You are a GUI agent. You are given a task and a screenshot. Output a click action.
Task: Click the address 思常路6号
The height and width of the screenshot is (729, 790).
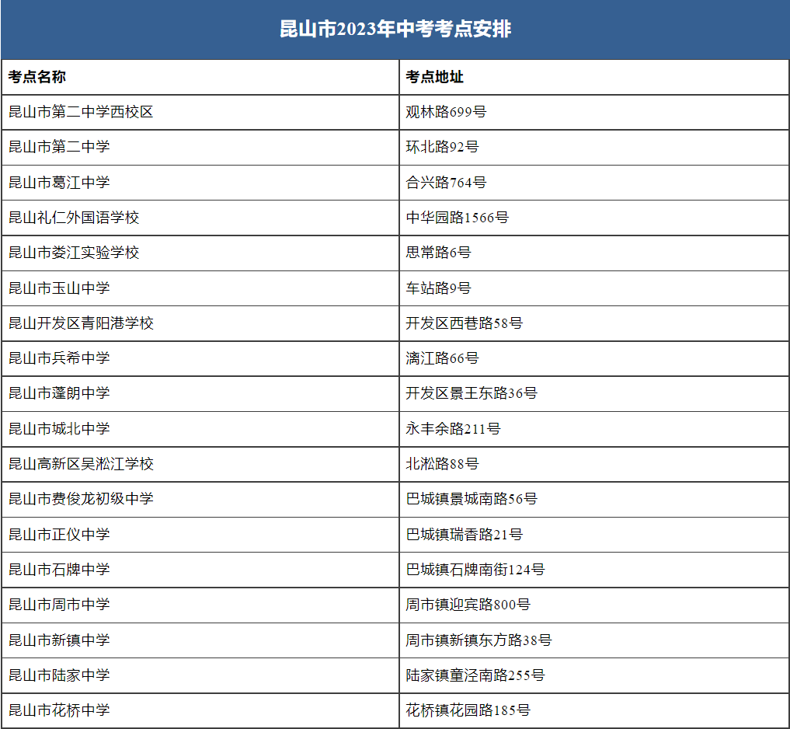[438, 253]
